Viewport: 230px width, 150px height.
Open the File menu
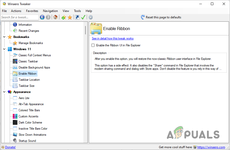coord(4,11)
